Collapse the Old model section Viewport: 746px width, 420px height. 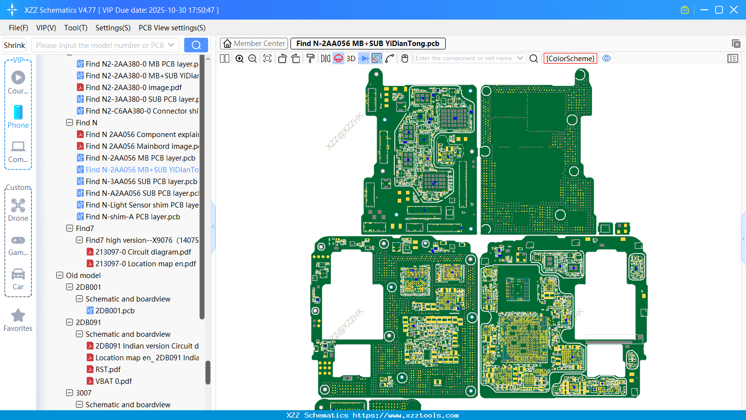(x=59, y=275)
